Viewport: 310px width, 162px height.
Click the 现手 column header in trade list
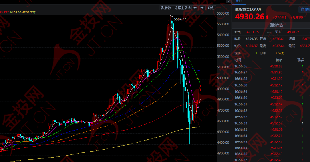(x=300, y=60)
